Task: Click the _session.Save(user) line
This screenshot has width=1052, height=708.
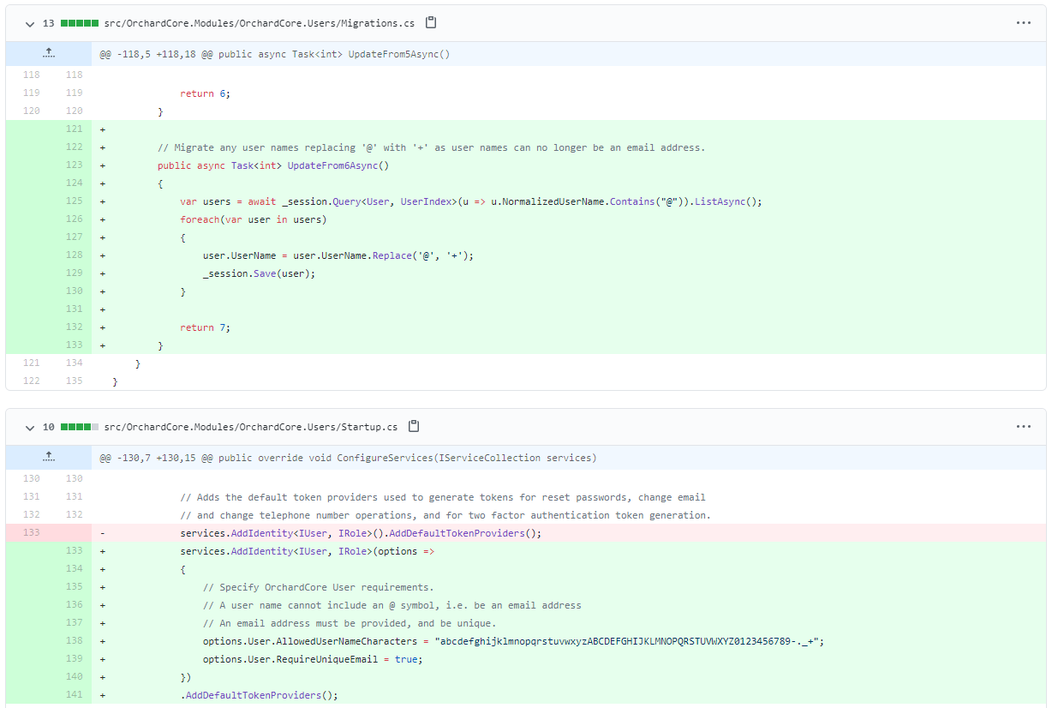Action: click(x=260, y=273)
